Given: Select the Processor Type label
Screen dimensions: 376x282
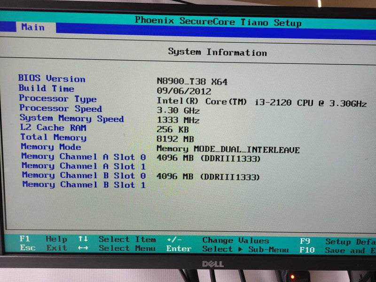Looking at the screenshot, I should pos(58,98).
